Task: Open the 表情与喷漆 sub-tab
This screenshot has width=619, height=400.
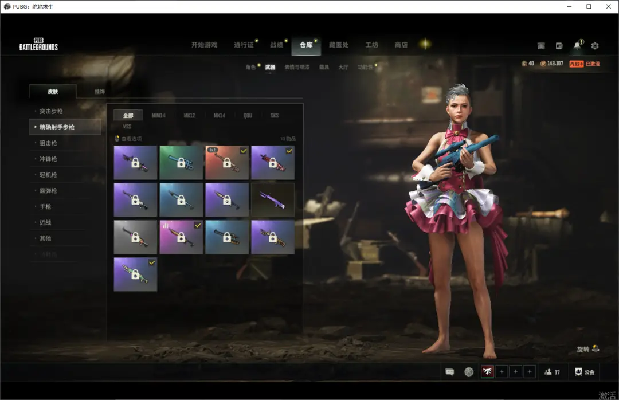Action: point(297,67)
